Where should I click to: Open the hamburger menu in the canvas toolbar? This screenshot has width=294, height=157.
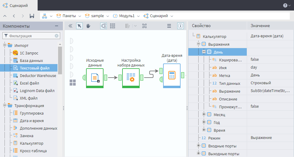click(x=169, y=26)
